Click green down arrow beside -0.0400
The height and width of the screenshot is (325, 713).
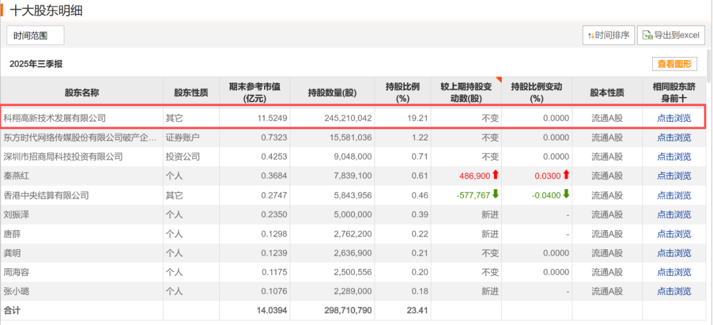click(566, 194)
